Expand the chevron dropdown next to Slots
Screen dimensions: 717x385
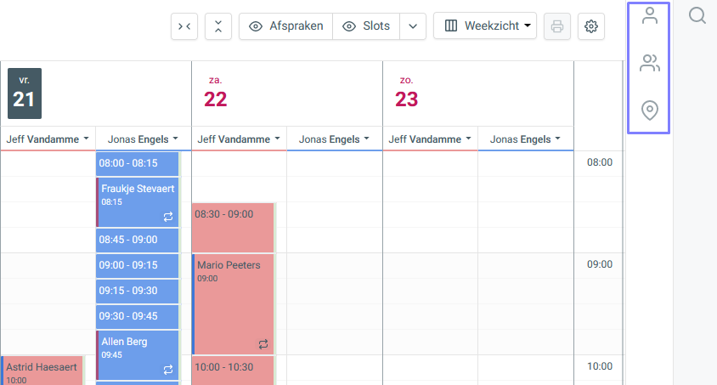coord(412,26)
